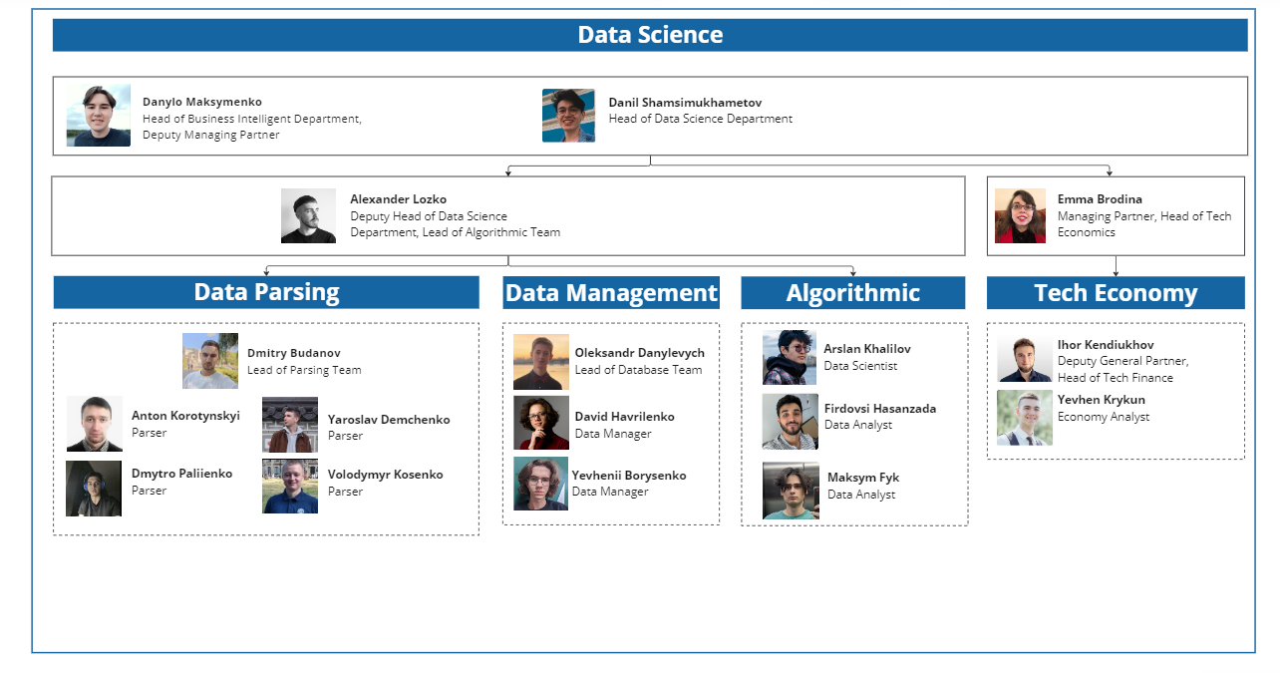The width and height of the screenshot is (1280, 673).
Task: Click David Havrilenko's profile photo
Action: pyautogui.click(x=541, y=423)
